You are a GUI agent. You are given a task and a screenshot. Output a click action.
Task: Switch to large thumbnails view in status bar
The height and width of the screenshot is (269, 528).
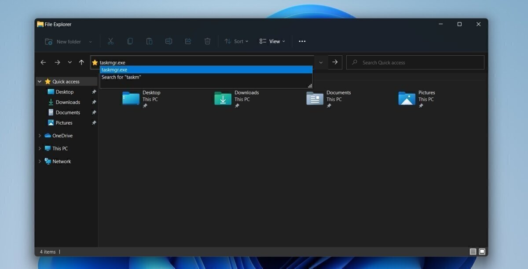pyautogui.click(x=482, y=251)
